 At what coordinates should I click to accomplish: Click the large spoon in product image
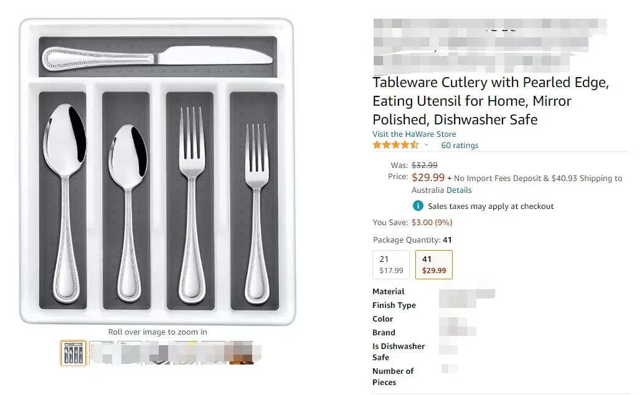65,203
